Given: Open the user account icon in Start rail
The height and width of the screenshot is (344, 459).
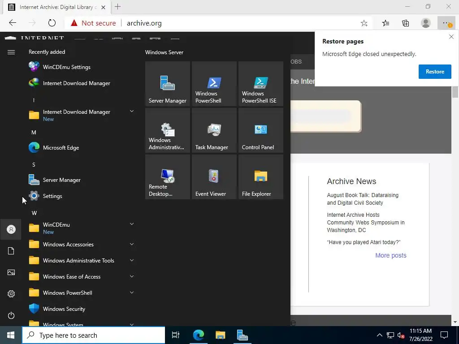Looking at the screenshot, I should (x=11, y=229).
